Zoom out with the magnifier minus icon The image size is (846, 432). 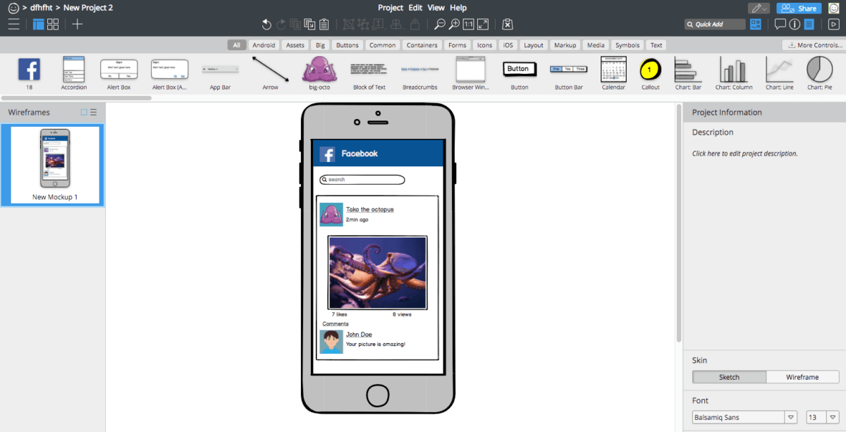pyautogui.click(x=439, y=25)
